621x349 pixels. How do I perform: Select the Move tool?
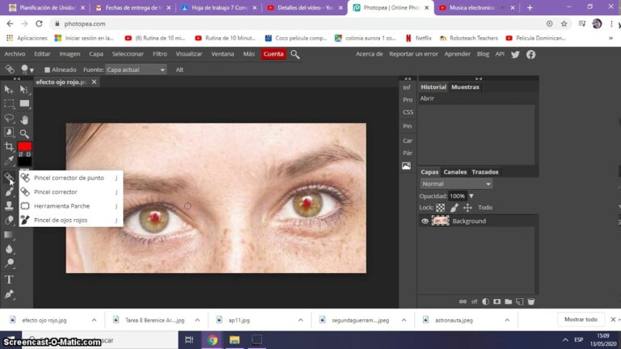(x=9, y=90)
